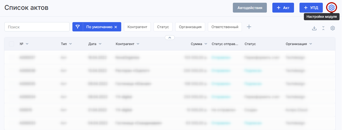
Task: Collapse filter panel with up chevron
Action: point(169,38)
